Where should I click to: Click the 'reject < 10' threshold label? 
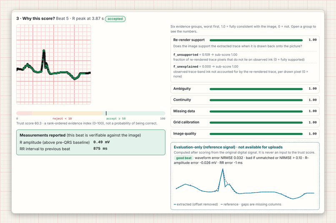(62, 119)
